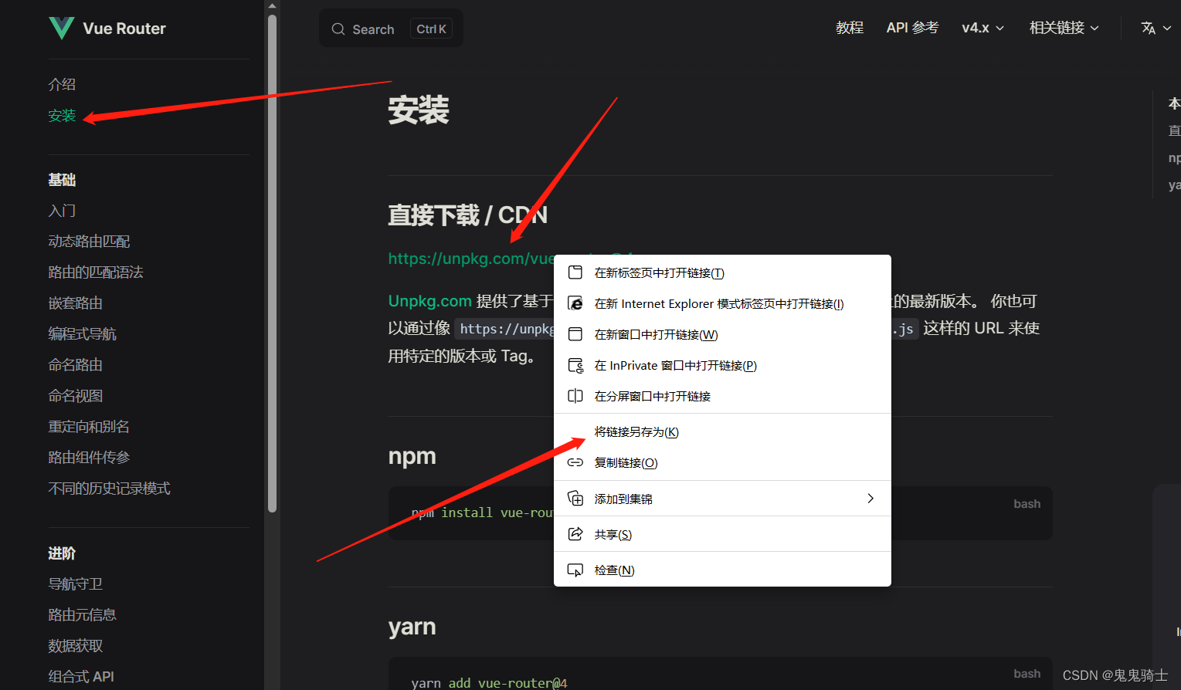
Task: Click the sidebar vertical scrollbar
Action: click(x=272, y=262)
